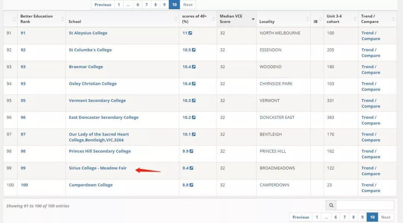Screen dimensions: 403x223
Task: Open St Aloysius College link
Action: [88, 33]
